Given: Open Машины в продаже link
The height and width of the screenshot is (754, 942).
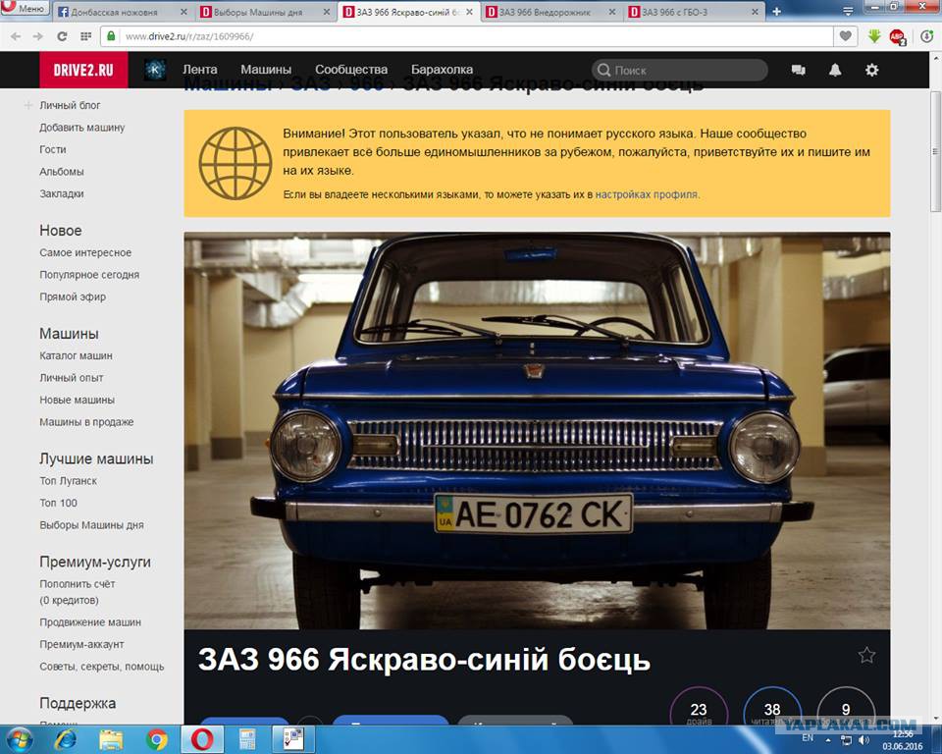Looking at the screenshot, I should coord(86,422).
